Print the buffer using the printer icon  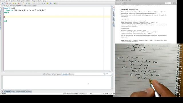coord(10,3)
